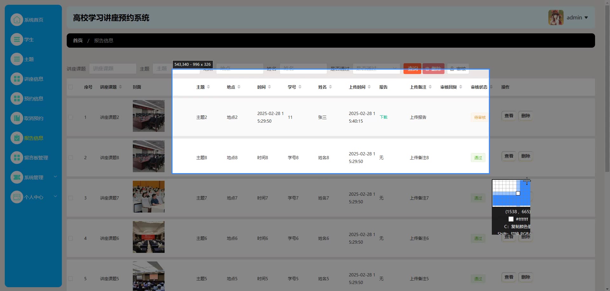Go to 首页 in the breadcrumb
The width and height of the screenshot is (610, 291).
[78, 41]
